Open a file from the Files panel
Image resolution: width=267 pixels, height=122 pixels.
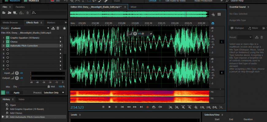pos(4,13)
